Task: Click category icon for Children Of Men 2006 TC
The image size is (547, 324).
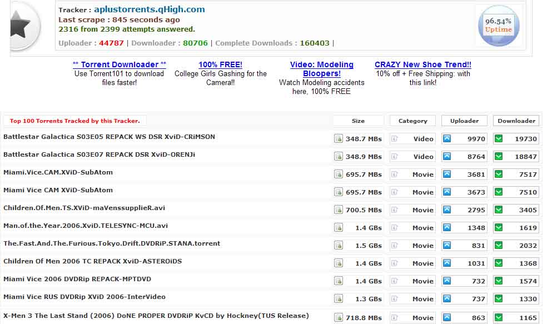Action: click(394, 263)
